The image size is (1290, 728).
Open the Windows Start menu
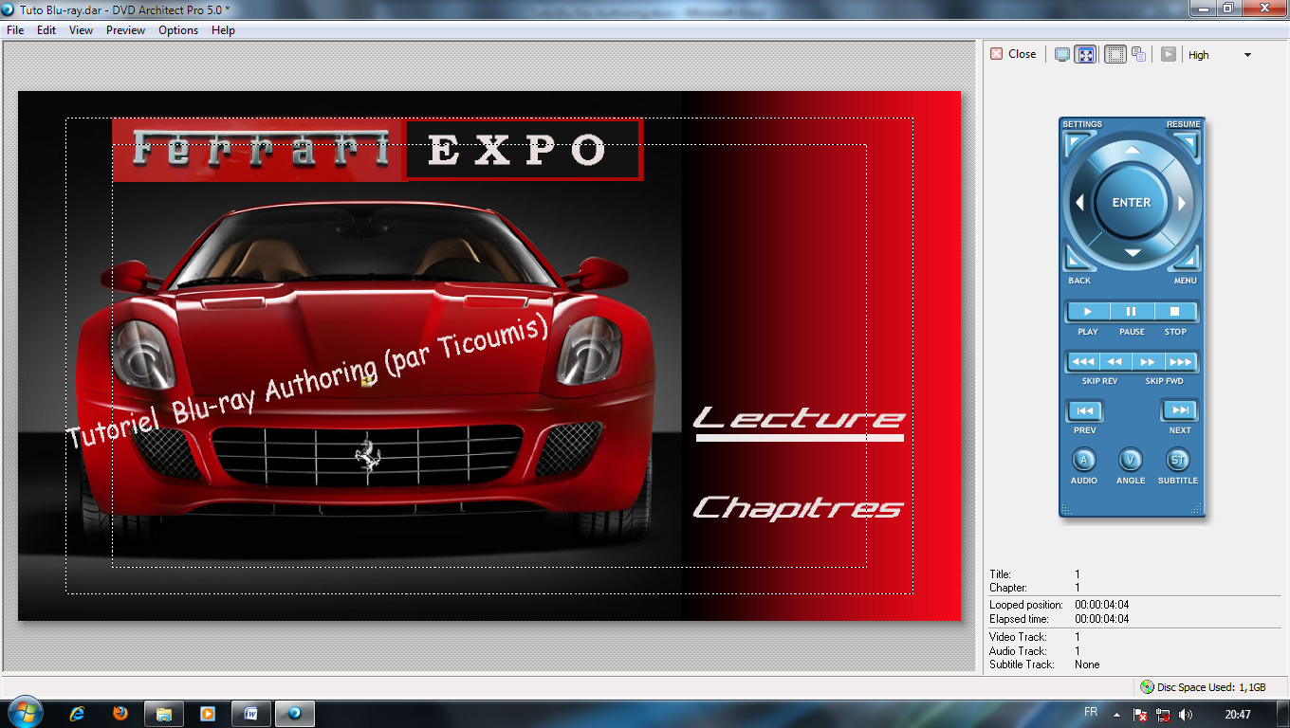pos(26,713)
